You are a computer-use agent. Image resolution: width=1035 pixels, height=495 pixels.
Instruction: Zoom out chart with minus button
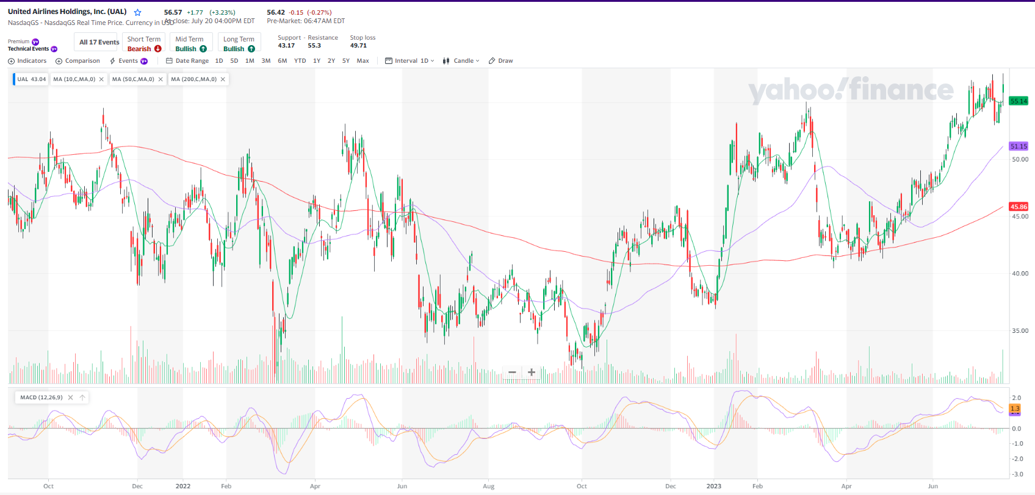(x=512, y=372)
